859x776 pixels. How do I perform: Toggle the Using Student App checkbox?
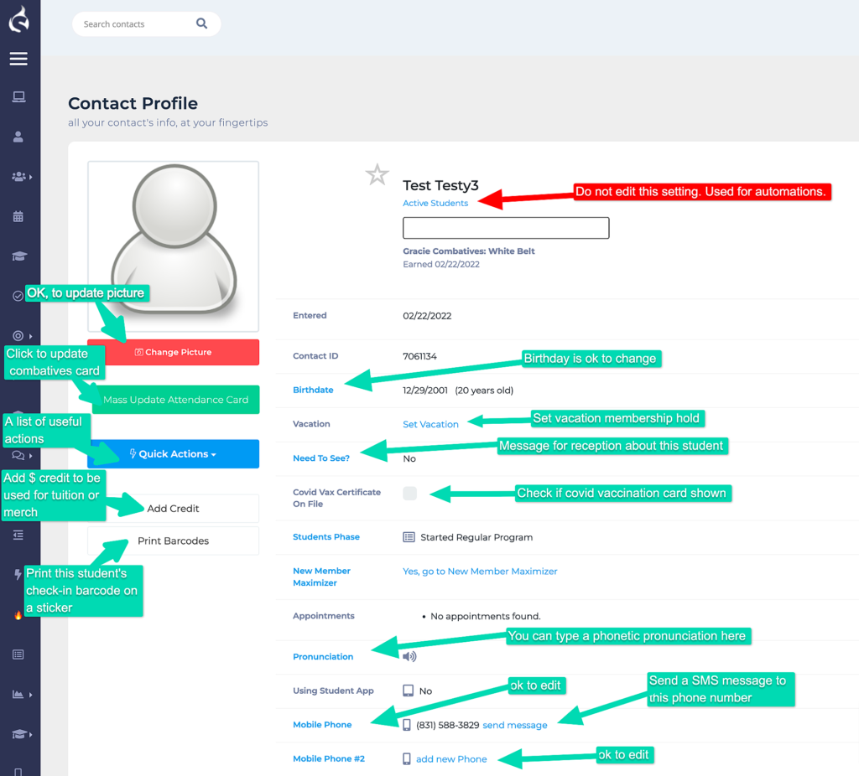tap(407, 691)
